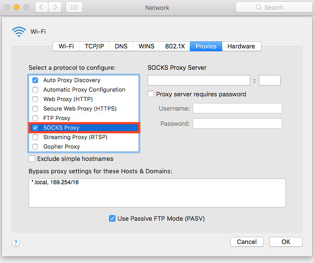Viewport: 314px width, 263px height.
Task: Click the SOCKS Proxy row text
Action: click(61, 128)
